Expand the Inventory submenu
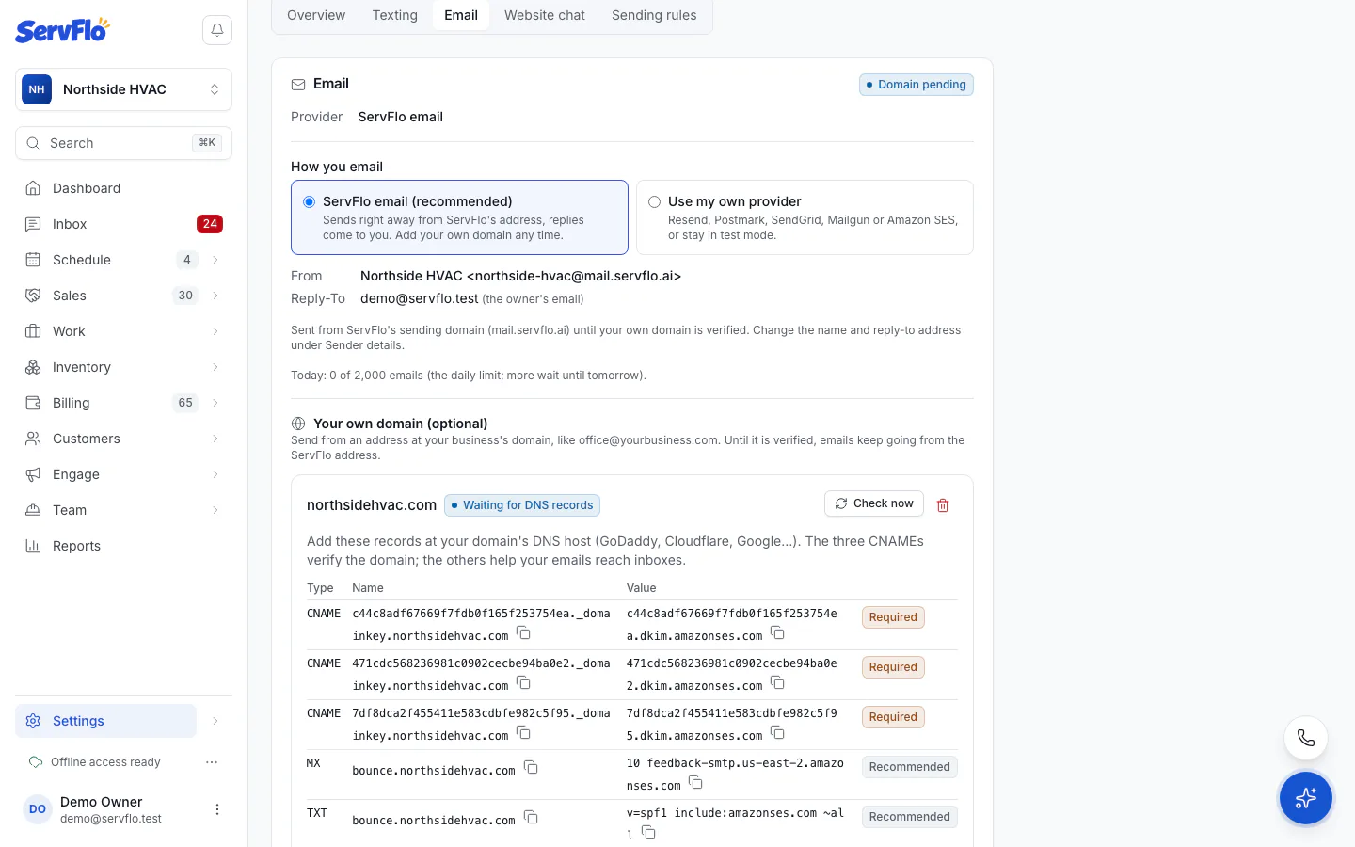The image size is (1355, 847). 215,367
